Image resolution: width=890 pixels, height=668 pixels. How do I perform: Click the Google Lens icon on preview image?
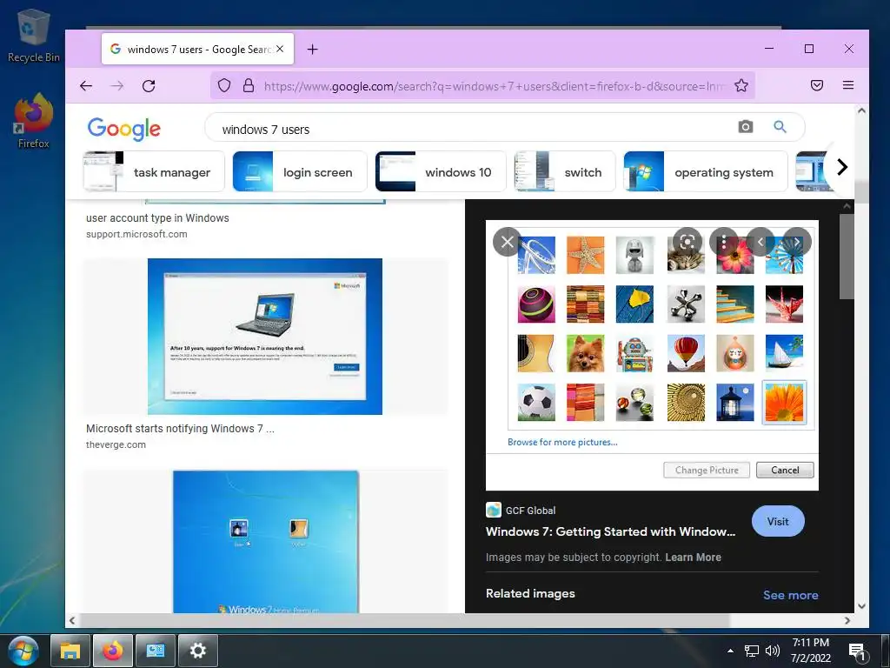tap(687, 242)
